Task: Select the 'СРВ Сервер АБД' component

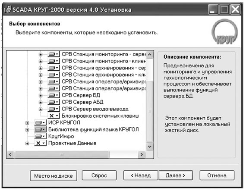Action: 82,102
